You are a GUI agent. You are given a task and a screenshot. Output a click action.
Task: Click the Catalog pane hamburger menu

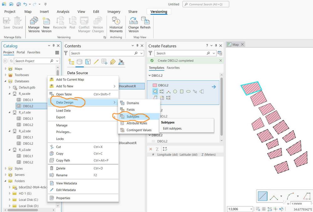pyautogui.click(x=57, y=52)
